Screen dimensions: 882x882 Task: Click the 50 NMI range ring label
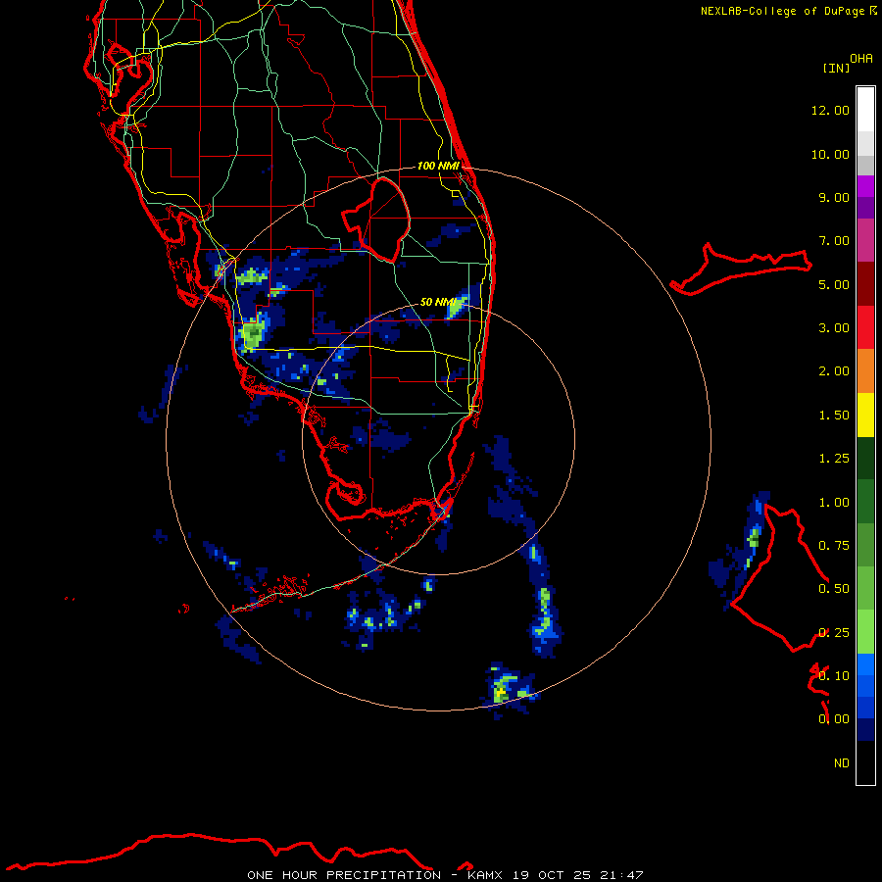(438, 302)
